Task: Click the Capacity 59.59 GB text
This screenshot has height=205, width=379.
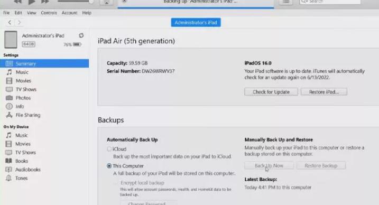Action: 127,63
